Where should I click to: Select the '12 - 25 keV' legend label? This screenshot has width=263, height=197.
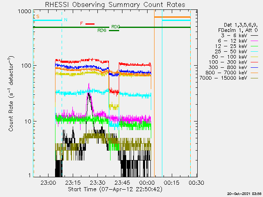coord(231,46)
